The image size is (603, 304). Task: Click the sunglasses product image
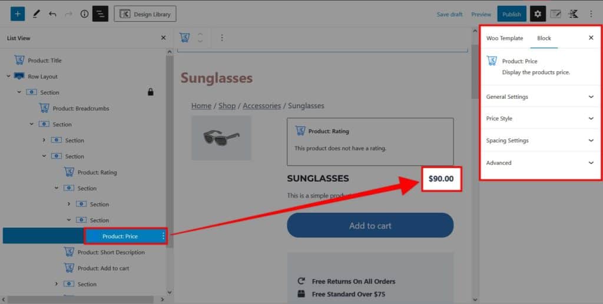coord(221,138)
